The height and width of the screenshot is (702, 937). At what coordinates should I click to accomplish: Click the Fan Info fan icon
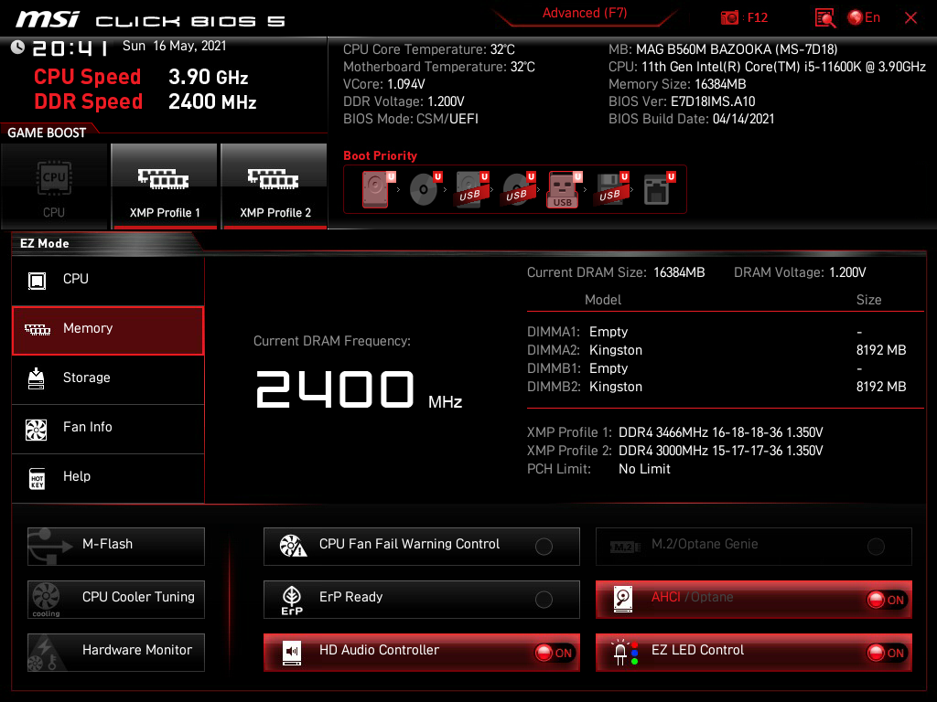(36, 430)
